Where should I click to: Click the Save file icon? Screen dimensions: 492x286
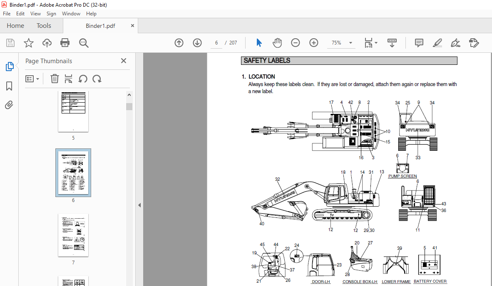pos(10,43)
